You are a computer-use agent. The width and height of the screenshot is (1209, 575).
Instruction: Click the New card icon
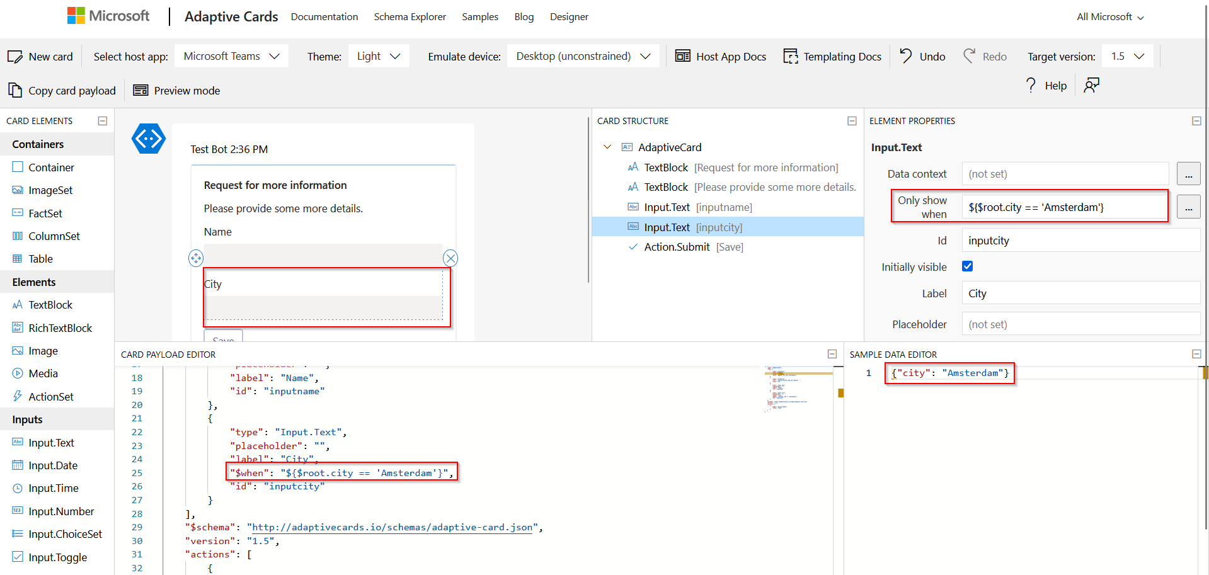[x=15, y=57]
